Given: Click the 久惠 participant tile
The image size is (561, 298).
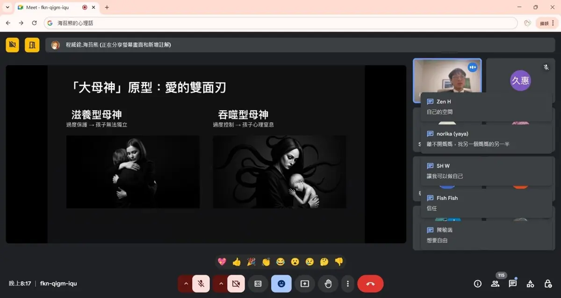Looking at the screenshot, I should 520,80.
